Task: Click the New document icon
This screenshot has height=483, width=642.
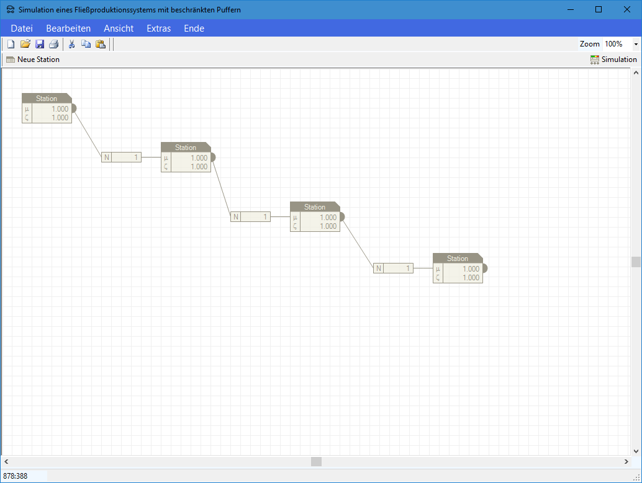Action: pos(11,44)
